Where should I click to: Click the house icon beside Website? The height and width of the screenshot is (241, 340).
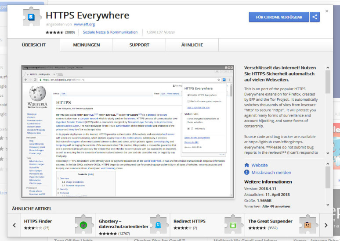tap(247, 165)
